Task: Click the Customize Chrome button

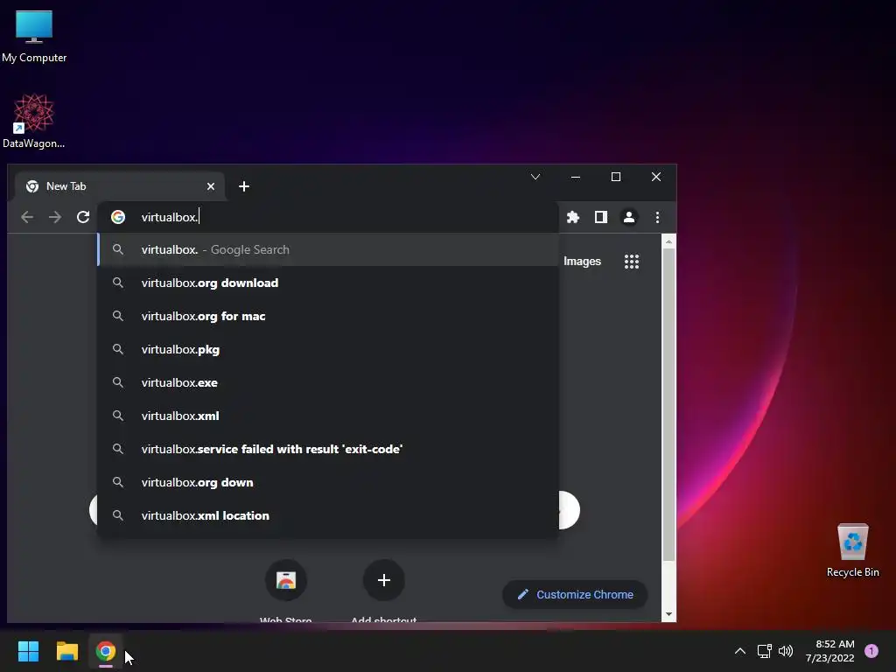Action: coord(575,594)
